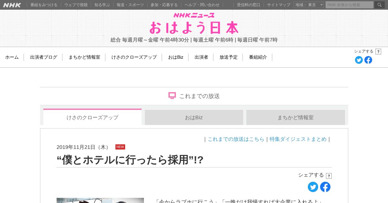The image size is (388, 203).
Task: Open 受信料の窓口 link
Action: [249, 5]
